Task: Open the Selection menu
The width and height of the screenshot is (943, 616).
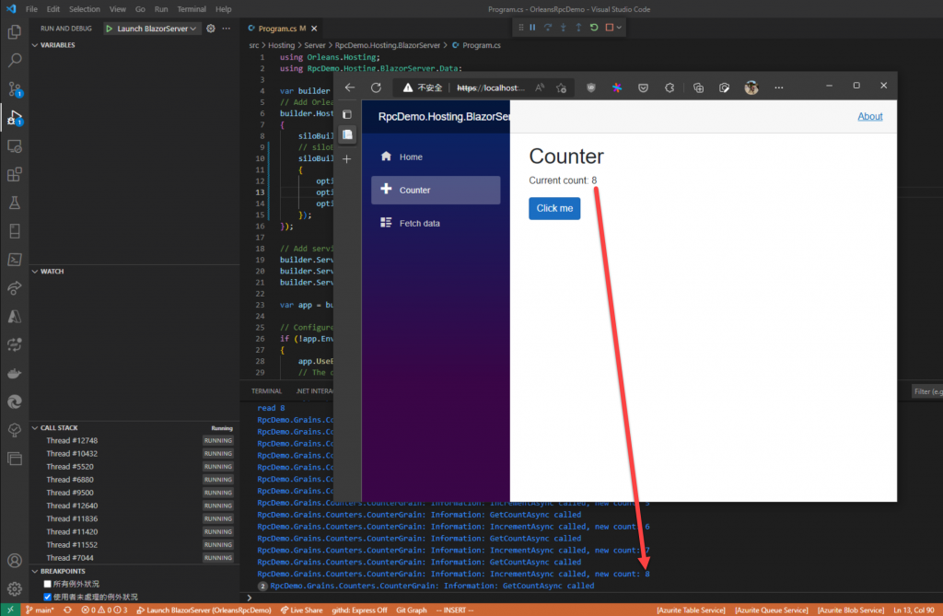Action: coord(84,9)
